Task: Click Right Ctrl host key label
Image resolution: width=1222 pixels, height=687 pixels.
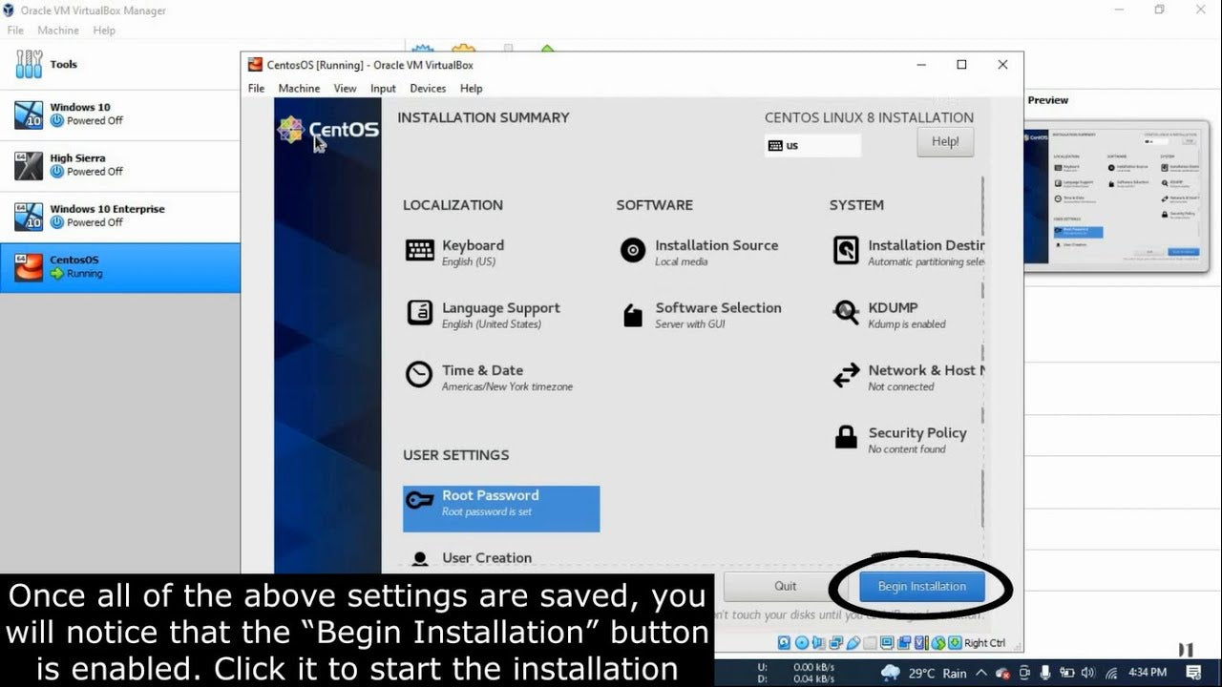Action: click(x=984, y=643)
